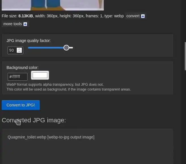Expand the more tools dropdown
This screenshot has height=164, width=186.
point(15,24)
